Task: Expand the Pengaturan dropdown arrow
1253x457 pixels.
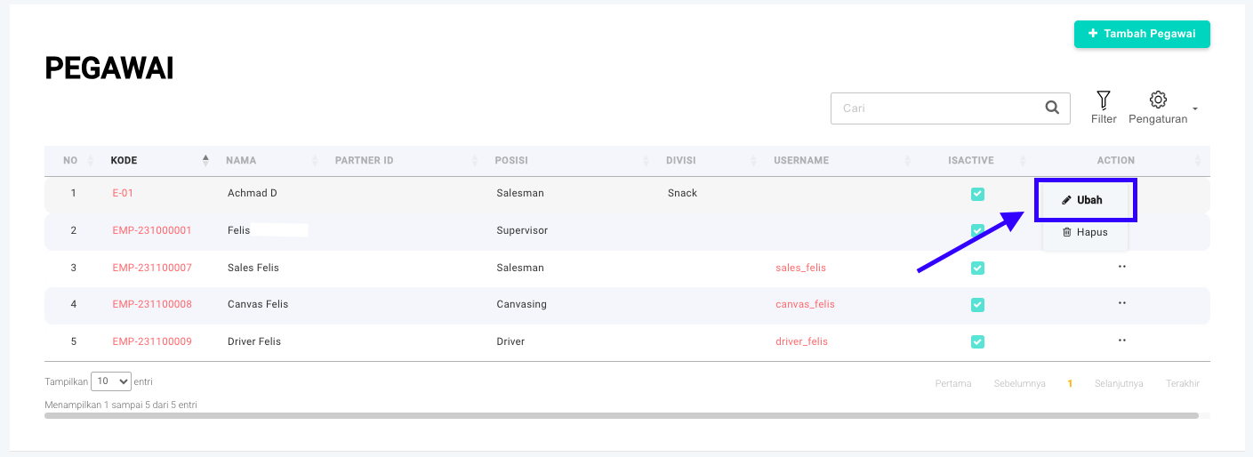Action: [x=1195, y=108]
